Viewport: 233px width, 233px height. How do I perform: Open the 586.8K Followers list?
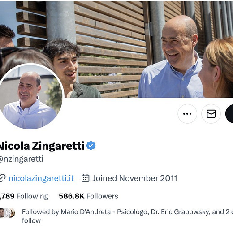pos(88,196)
